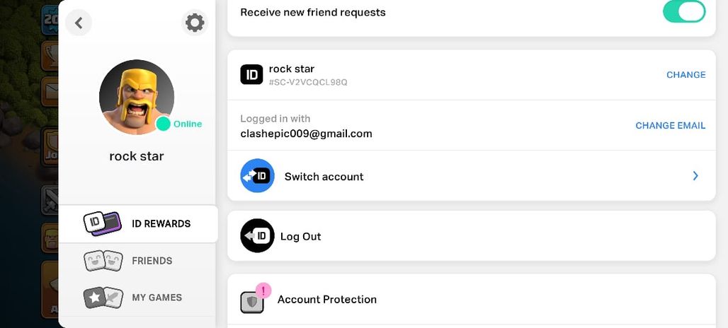728x328 pixels.
Task: Click the back arrow button
Action: pyautogui.click(x=79, y=23)
